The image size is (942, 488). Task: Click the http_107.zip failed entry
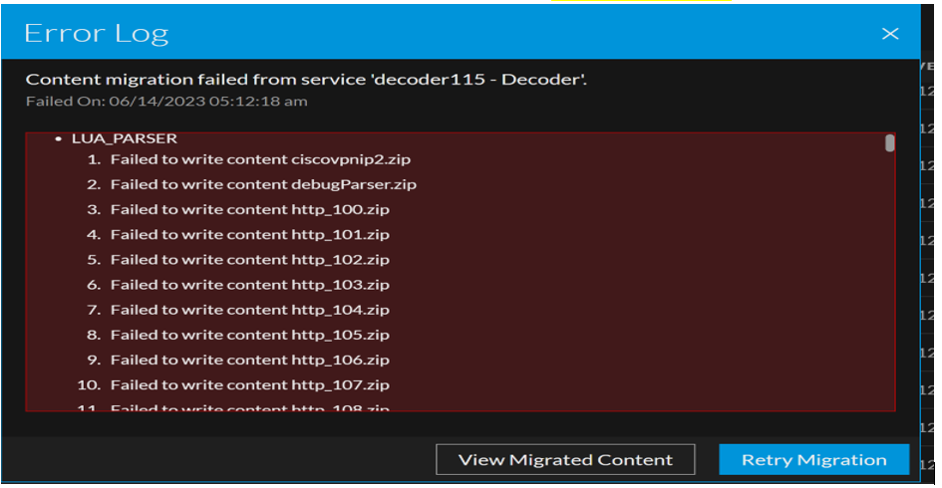pyautogui.click(x=249, y=384)
